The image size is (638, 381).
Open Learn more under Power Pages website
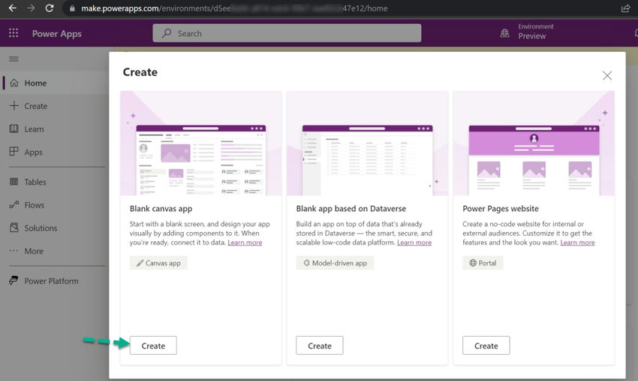577,243
